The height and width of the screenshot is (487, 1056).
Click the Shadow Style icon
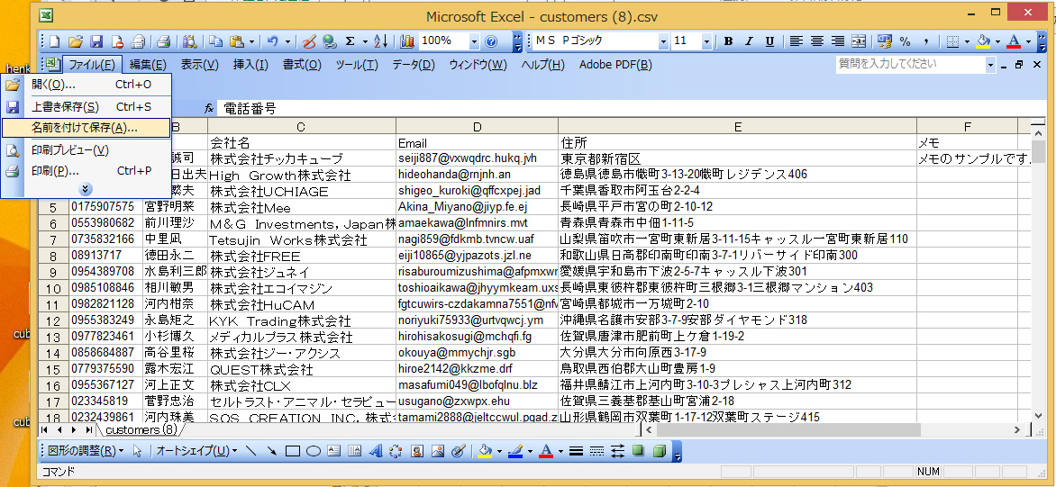point(639,451)
